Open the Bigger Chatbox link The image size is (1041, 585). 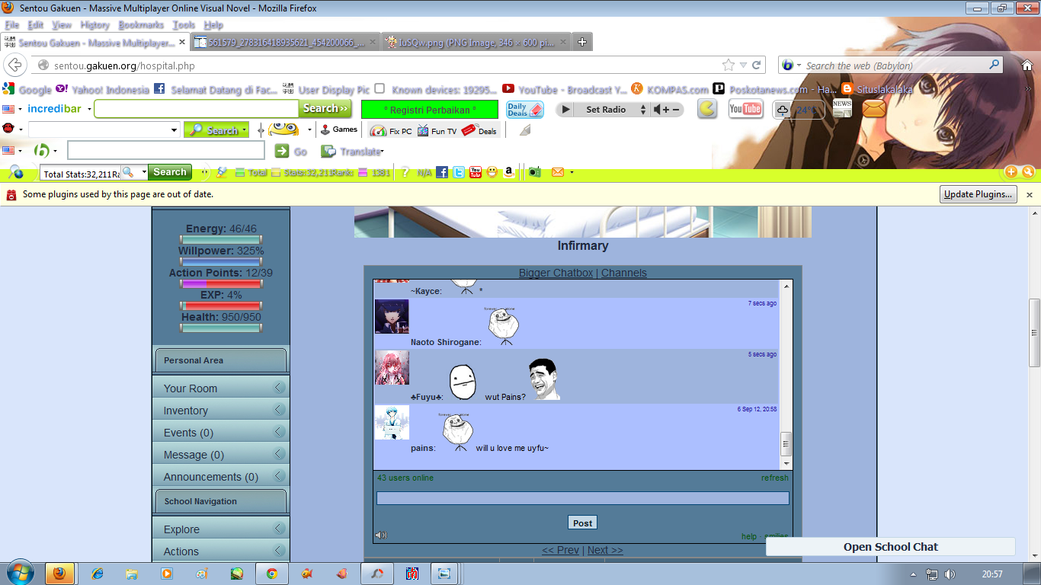coord(556,273)
